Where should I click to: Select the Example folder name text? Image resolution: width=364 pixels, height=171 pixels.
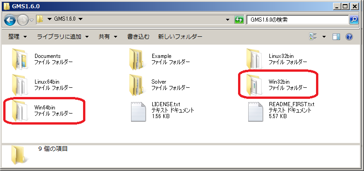[161, 56]
